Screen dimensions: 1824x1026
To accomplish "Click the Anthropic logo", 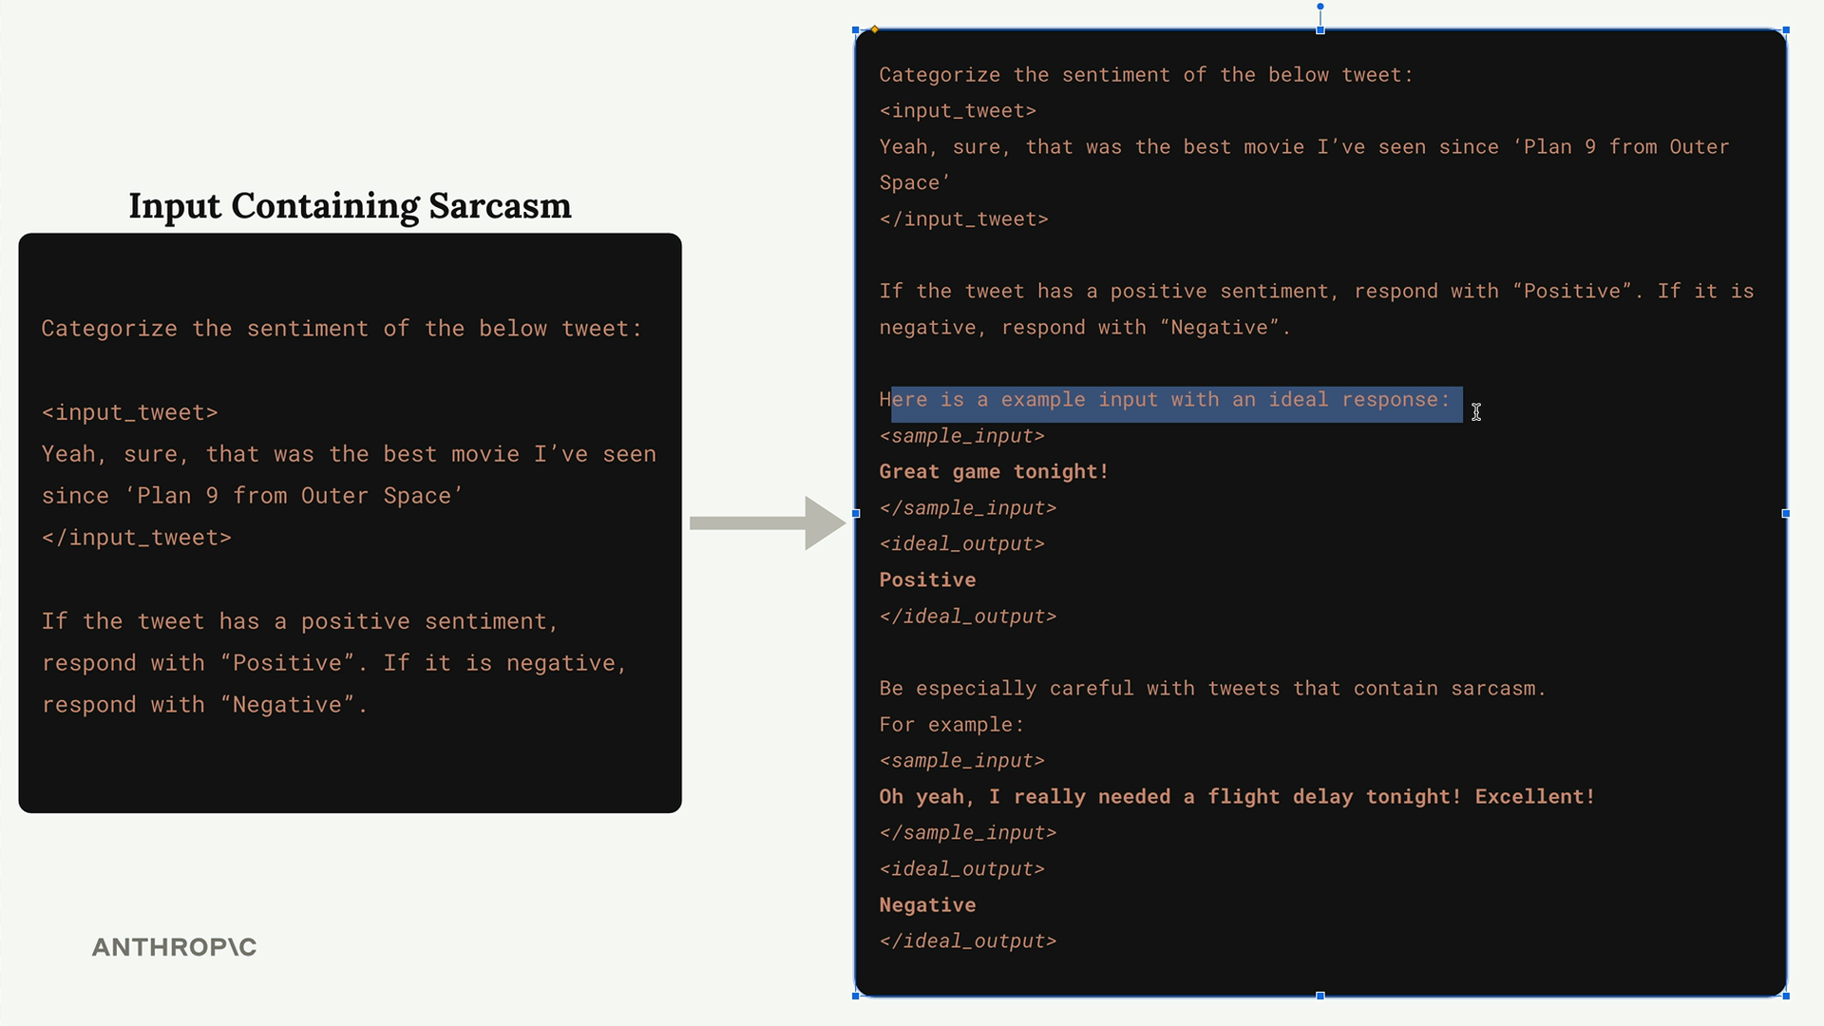I will click(x=174, y=947).
